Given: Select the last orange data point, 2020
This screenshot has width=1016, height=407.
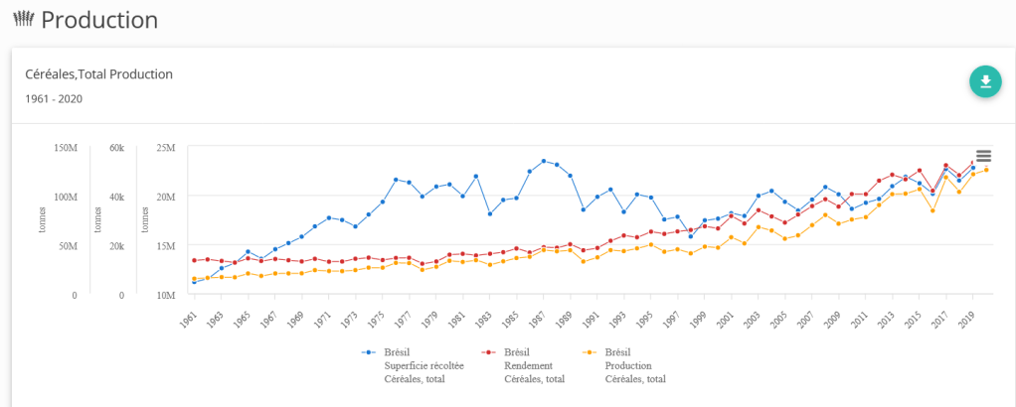Looking at the screenshot, I should [986, 170].
